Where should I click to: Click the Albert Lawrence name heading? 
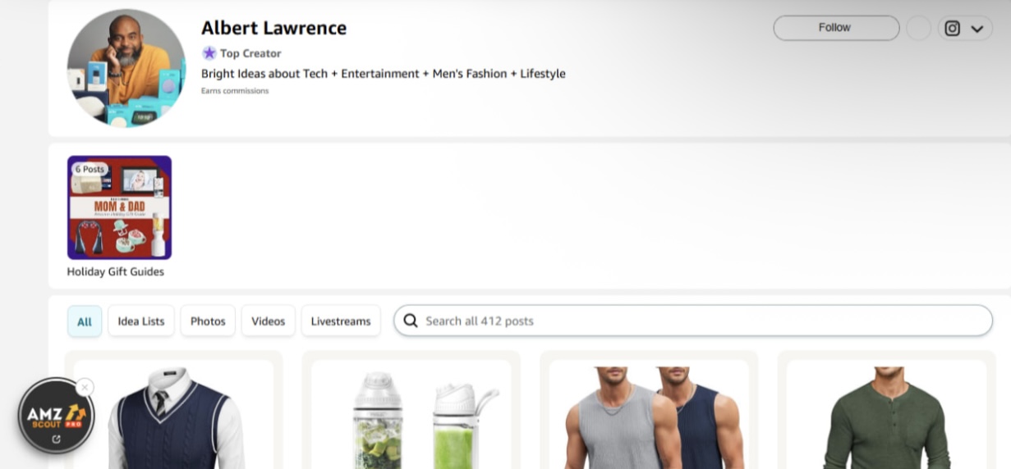(273, 28)
